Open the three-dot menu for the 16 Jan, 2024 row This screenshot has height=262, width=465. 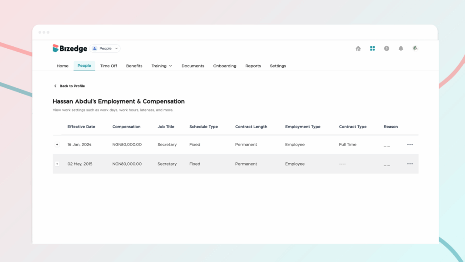410,144
